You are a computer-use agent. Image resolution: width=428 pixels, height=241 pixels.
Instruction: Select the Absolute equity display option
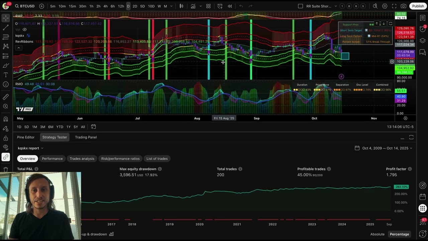[377, 234]
